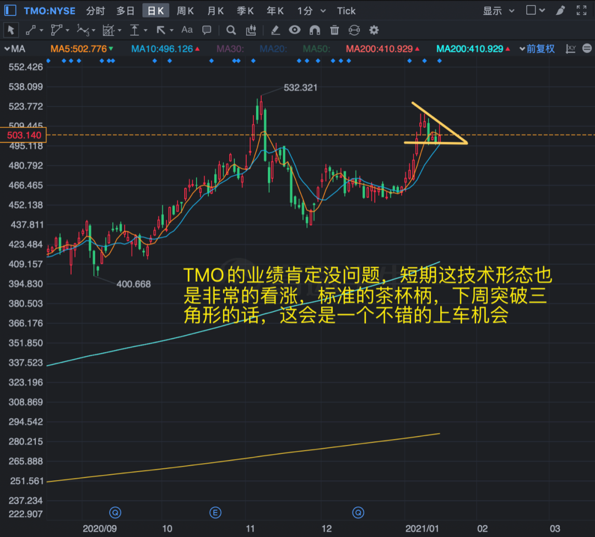Image resolution: width=595 pixels, height=537 pixels.
Task: Switch to the Tick tab
Action: coord(346,10)
